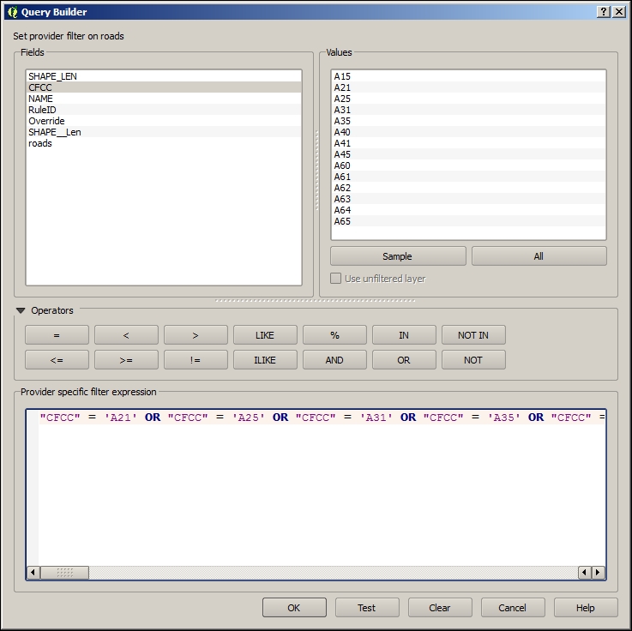Image resolution: width=632 pixels, height=631 pixels.
Task: Pick value A65 in Values list
Action: 469,221
